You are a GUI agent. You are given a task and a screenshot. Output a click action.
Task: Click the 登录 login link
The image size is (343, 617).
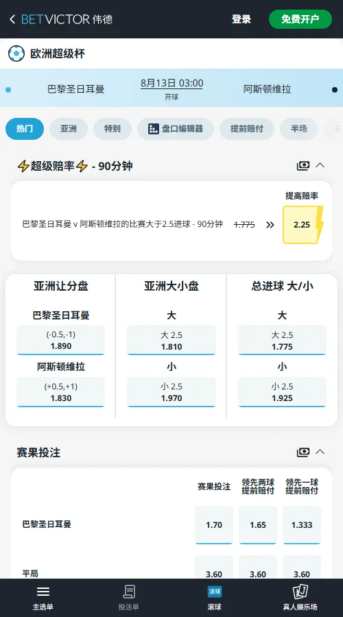point(241,19)
